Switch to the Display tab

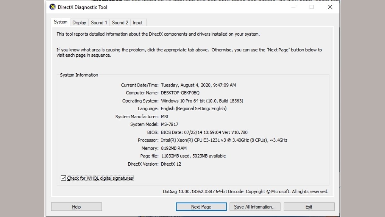(79, 23)
